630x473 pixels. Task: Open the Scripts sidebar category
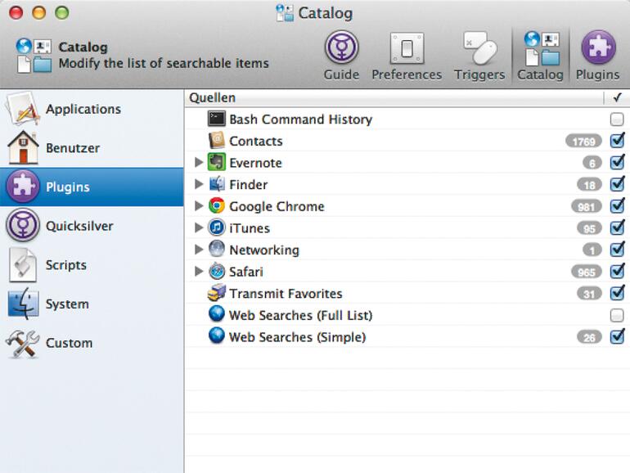point(65,265)
